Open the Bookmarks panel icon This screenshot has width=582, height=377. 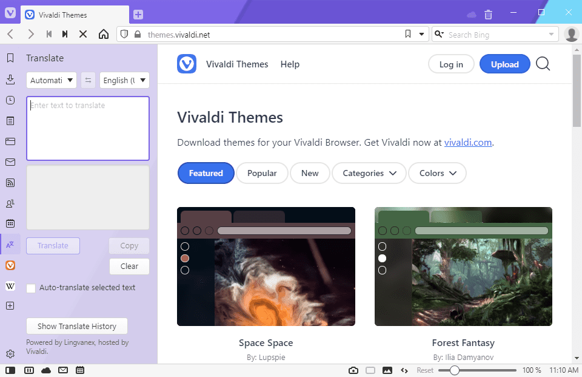point(10,58)
